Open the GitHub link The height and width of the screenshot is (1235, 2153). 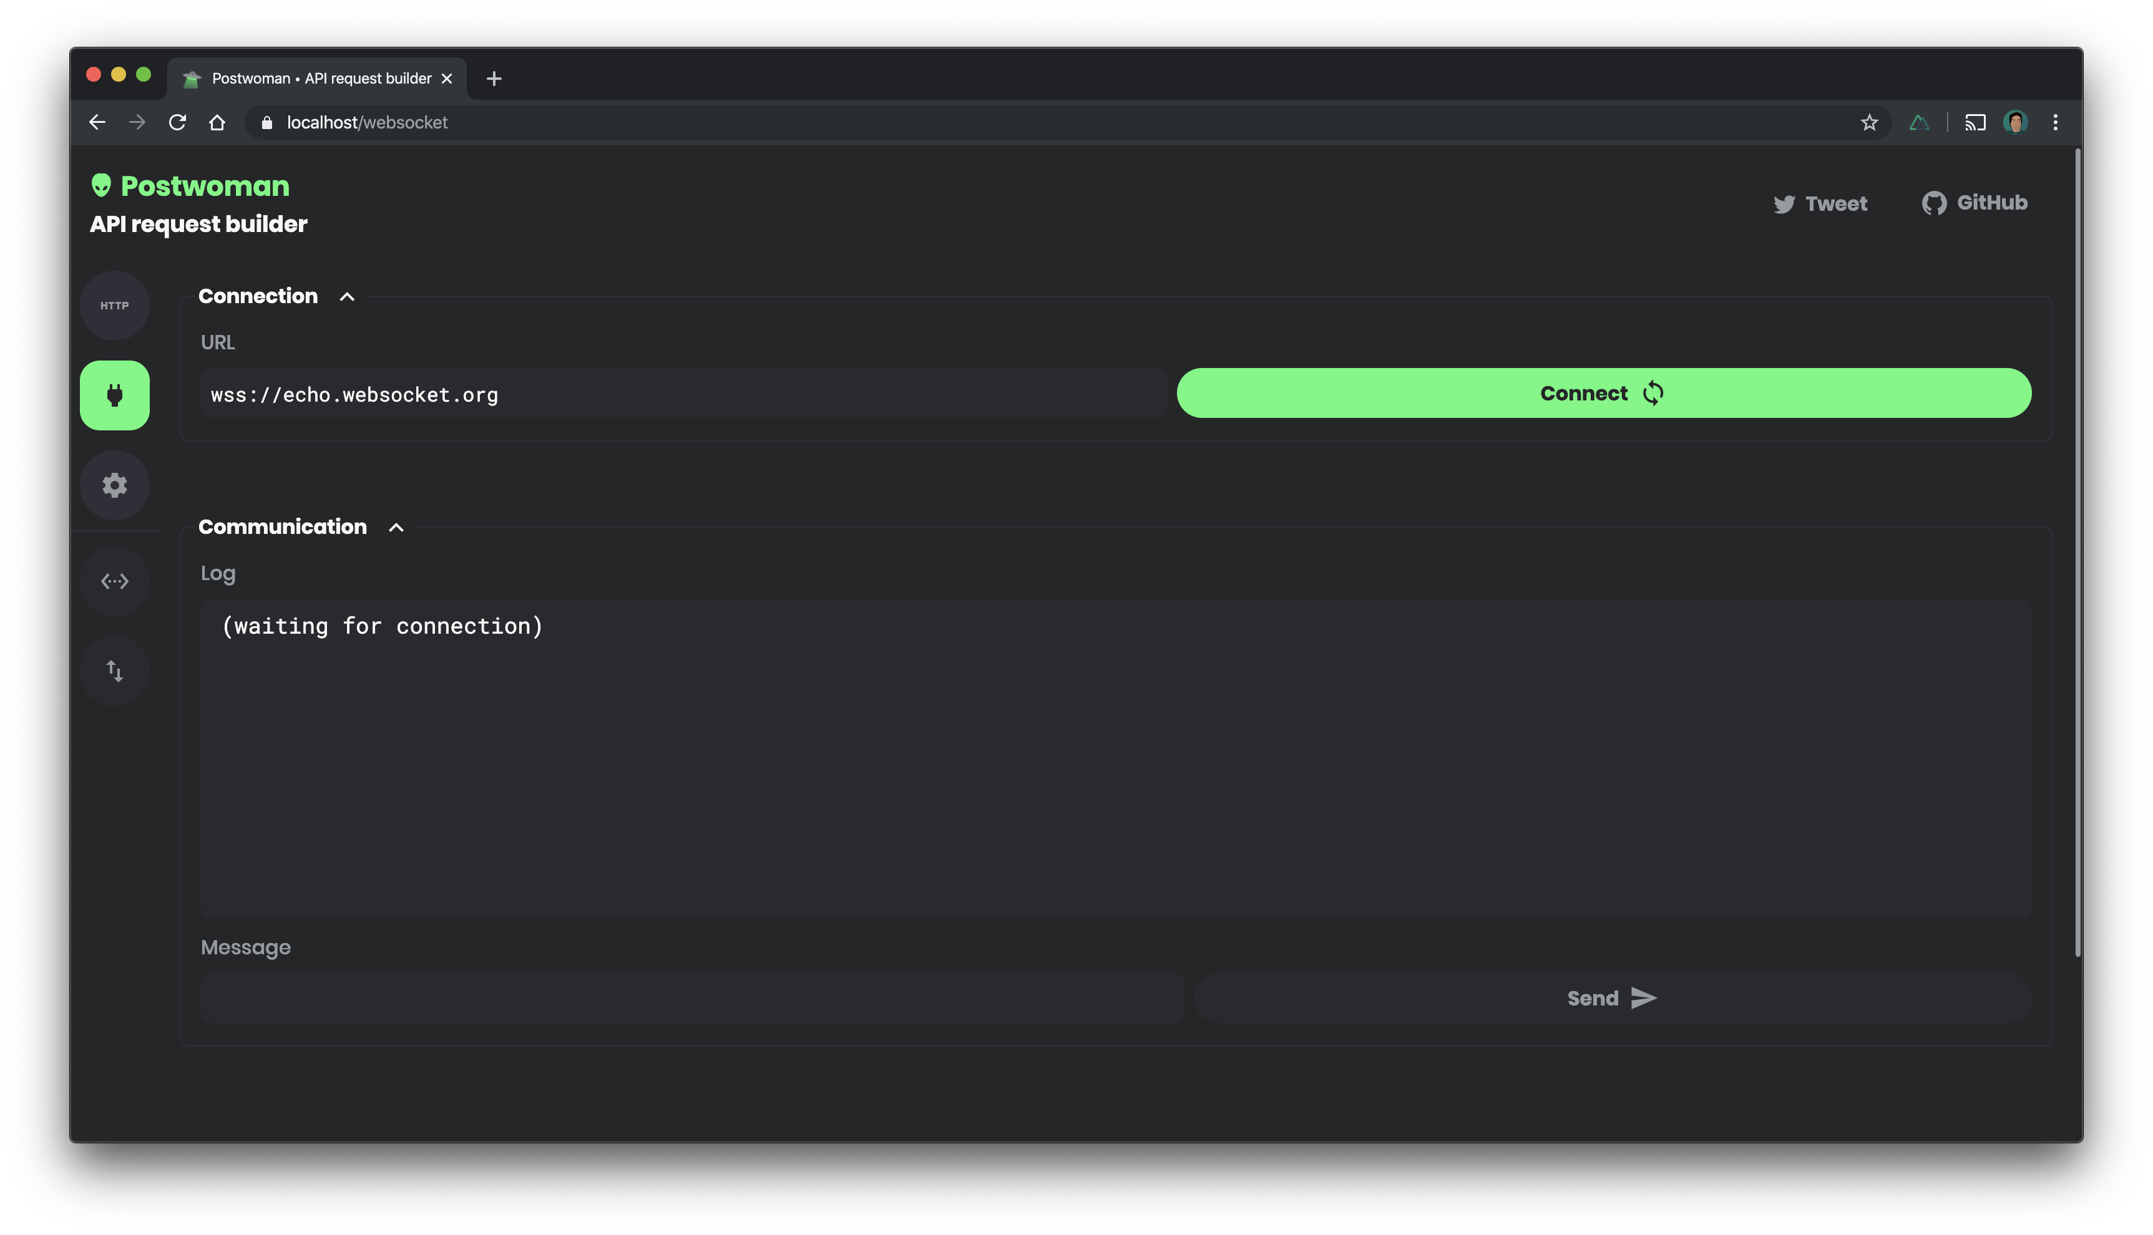pos(1974,203)
